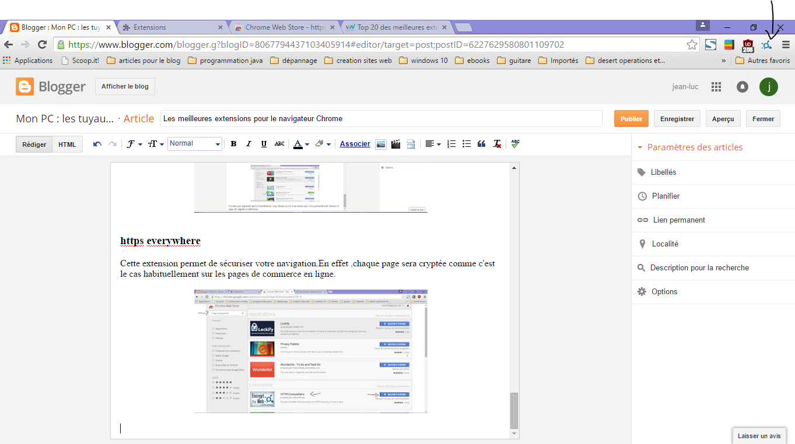Apply a numbered list
The height and width of the screenshot is (444, 795).
pos(451,144)
